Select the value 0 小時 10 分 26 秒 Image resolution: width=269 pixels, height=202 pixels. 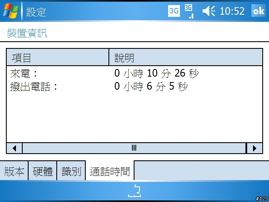[x=156, y=73]
